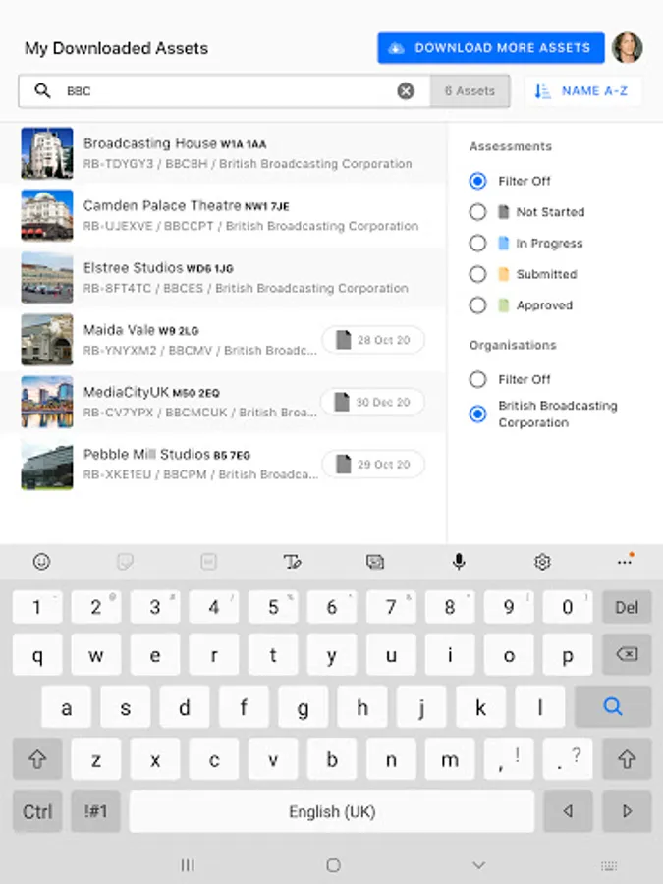Click the search magnifier icon in field
663x884 pixels.
(43, 90)
